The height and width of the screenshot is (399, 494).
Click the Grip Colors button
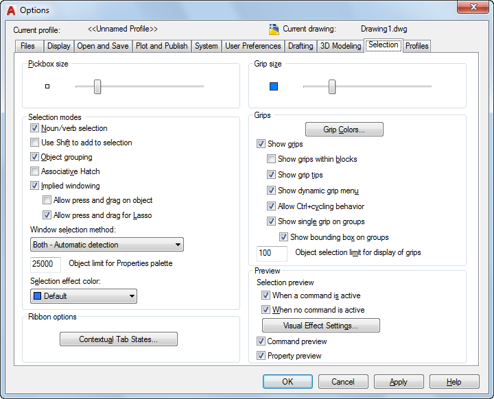(344, 130)
